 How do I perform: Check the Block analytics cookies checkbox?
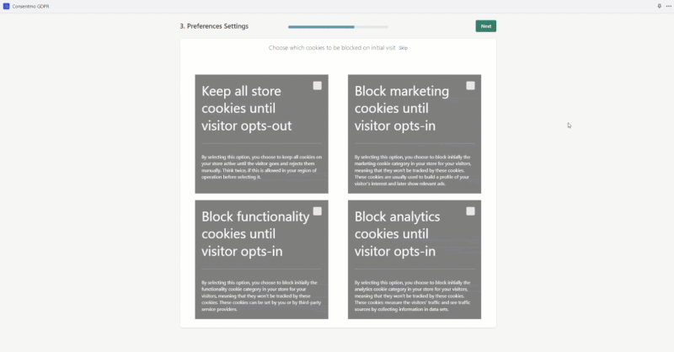(x=470, y=211)
